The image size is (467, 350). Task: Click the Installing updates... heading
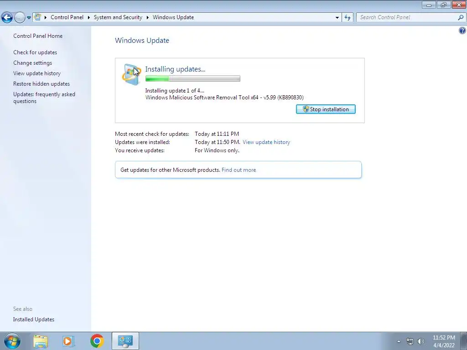[175, 69]
